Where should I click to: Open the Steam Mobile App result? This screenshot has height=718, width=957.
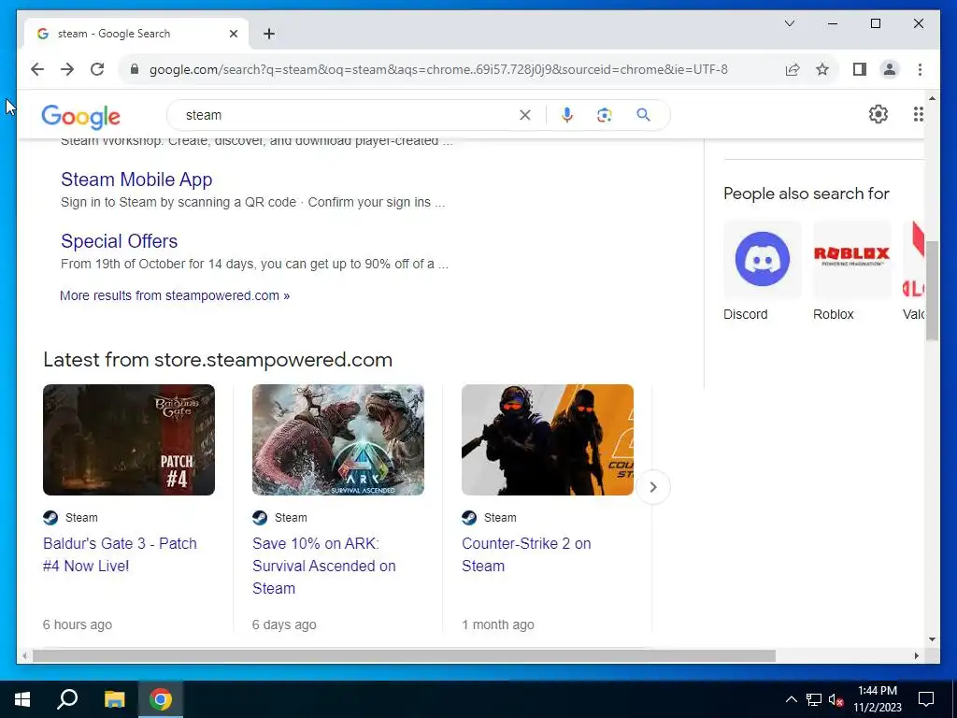pos(136,179)
